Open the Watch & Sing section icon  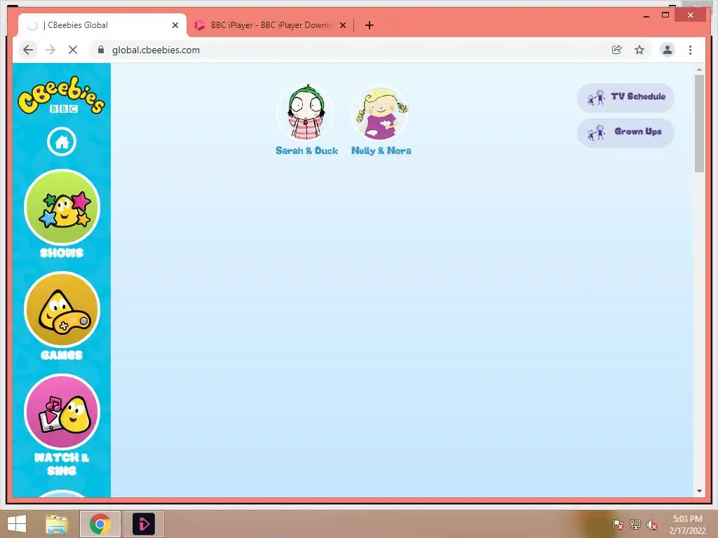(62, 412)
